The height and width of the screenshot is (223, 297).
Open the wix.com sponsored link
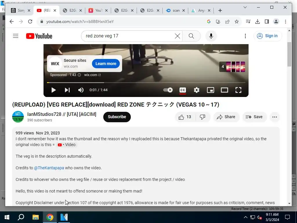click(92, 75)
